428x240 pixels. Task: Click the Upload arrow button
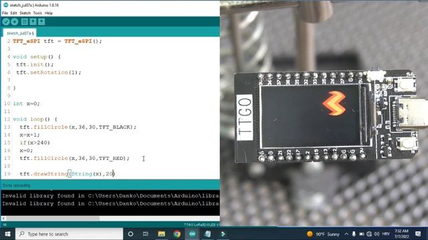click(x=15, y=22)
